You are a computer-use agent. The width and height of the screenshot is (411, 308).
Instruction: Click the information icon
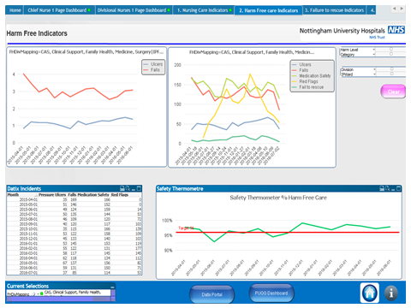coord(391,293)
